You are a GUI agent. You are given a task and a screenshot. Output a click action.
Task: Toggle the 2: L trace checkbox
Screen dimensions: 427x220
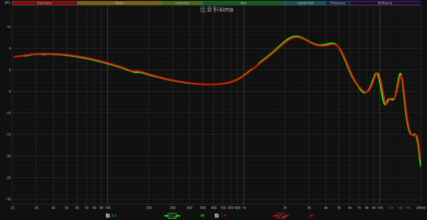coord(108,216)
